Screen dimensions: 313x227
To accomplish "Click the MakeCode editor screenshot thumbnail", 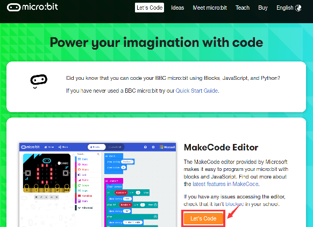I will pyautogui.click(x=98, y=185).
